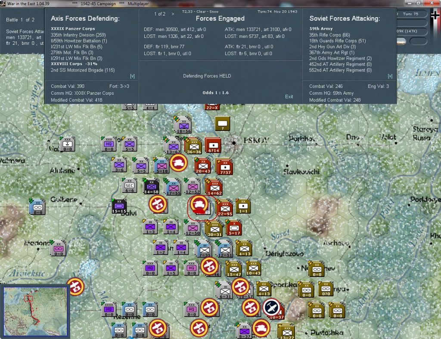Select the 1=5 purple regiment counter
This screenshot has width=441, height=339.
point(171,268)
